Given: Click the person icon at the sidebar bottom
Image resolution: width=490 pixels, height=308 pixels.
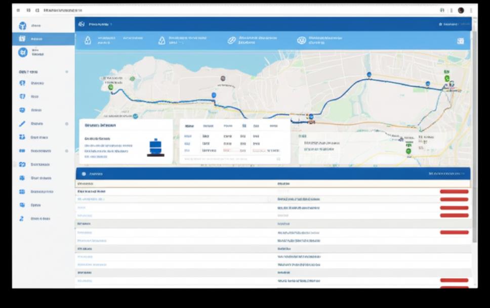Looking at the screenshot, I should 22,218.
